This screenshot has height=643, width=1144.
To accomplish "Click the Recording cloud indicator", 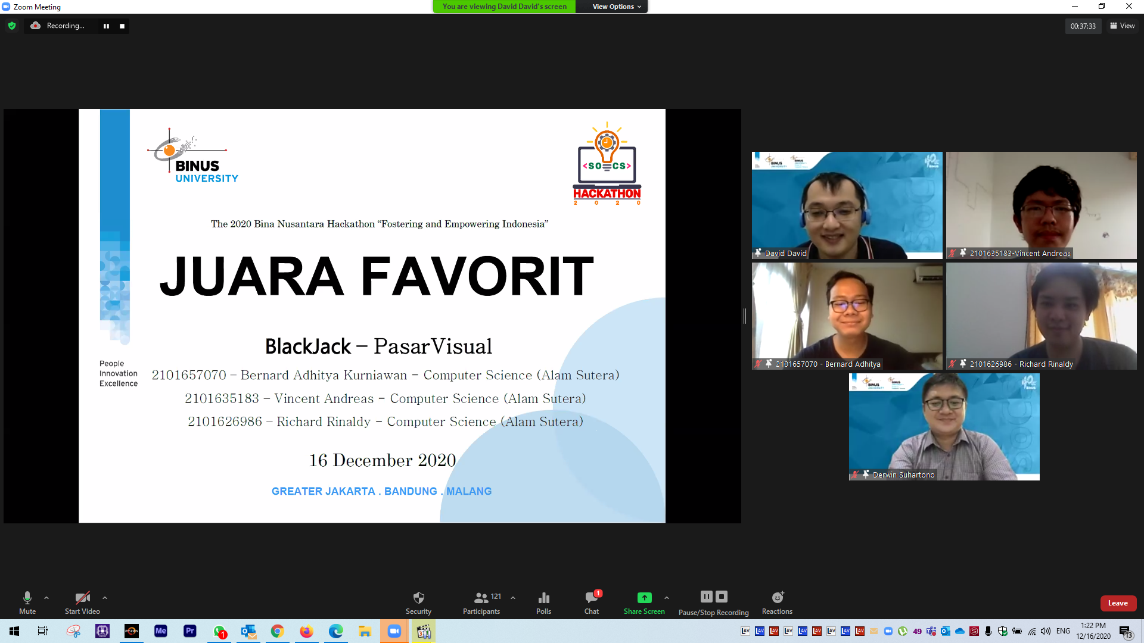I will tap(36, 26).
